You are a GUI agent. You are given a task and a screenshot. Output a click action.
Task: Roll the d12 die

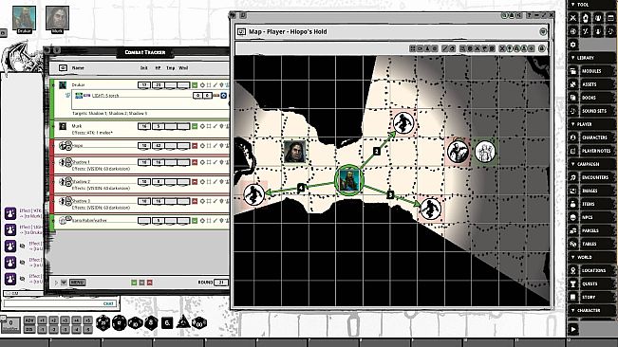pos(119,323)
